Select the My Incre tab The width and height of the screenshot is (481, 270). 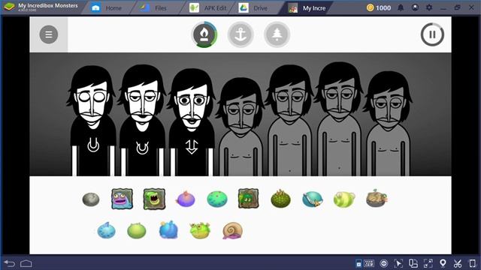(x=307, y=8)
